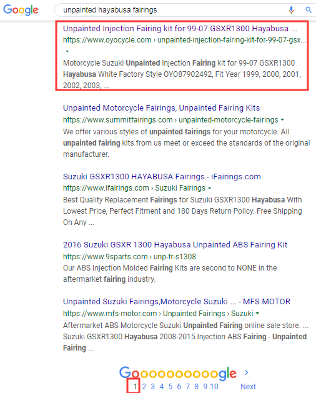This screenshot has height=393, width=316.
Task: Click the oyocycle.com green URL text
Action: click(x=185, y=40)
